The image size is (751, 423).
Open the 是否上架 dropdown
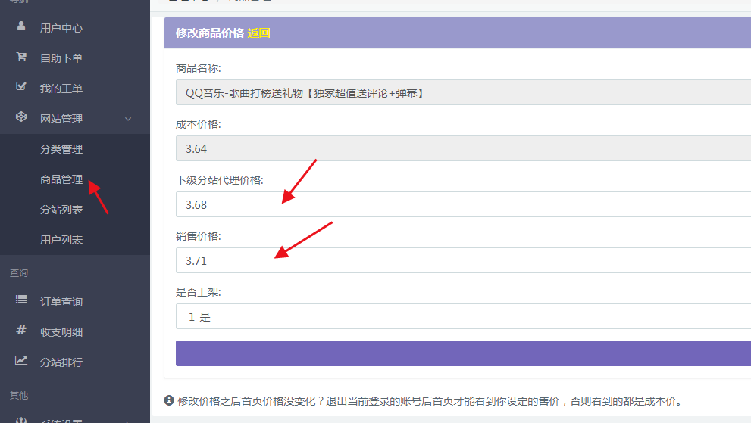(x=462, y=316)
